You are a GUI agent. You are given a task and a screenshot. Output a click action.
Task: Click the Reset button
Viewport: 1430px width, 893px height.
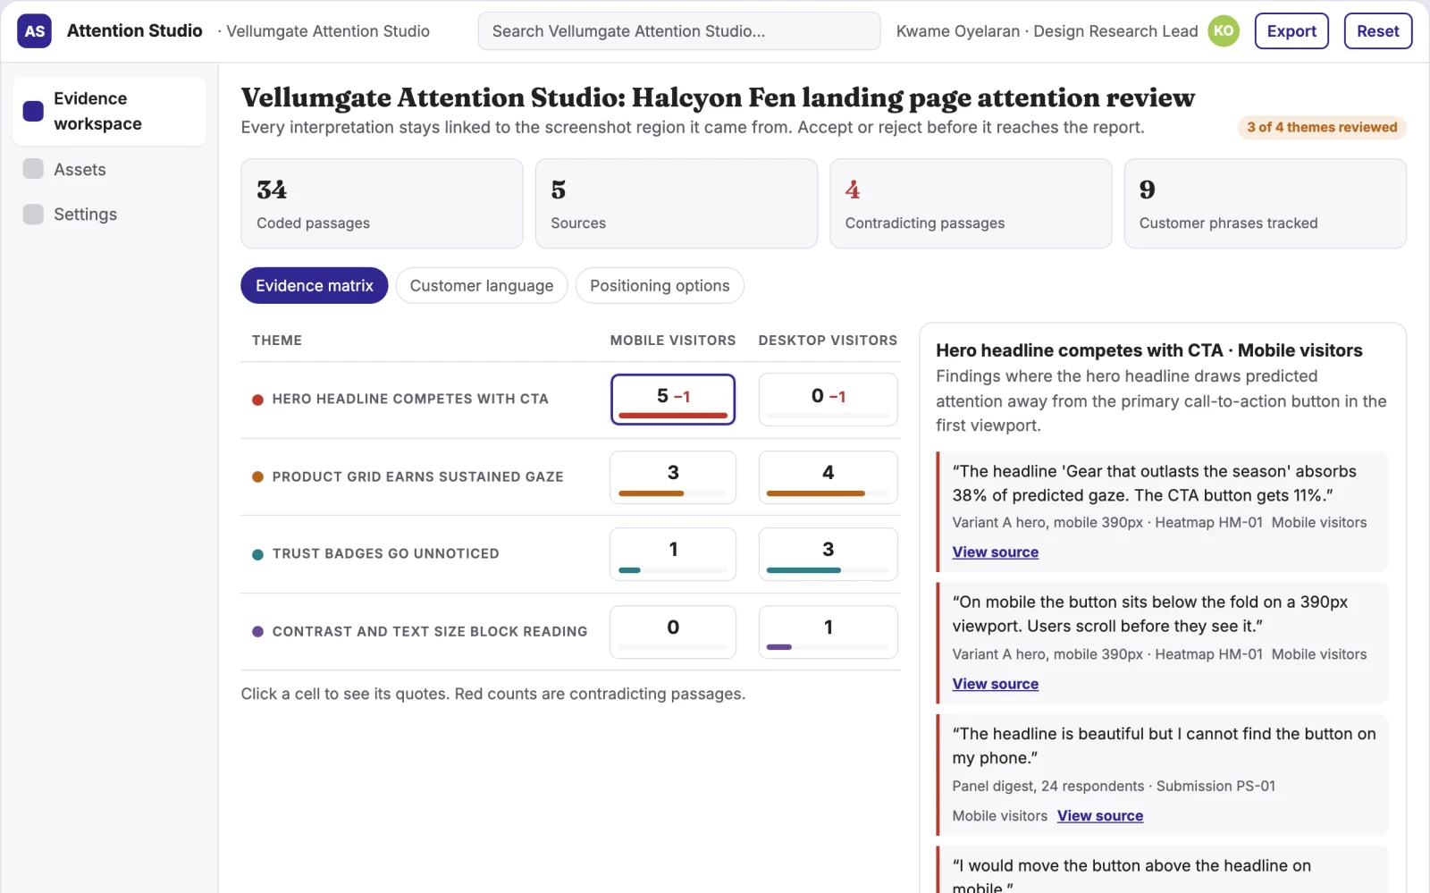tap(1377, 31)
